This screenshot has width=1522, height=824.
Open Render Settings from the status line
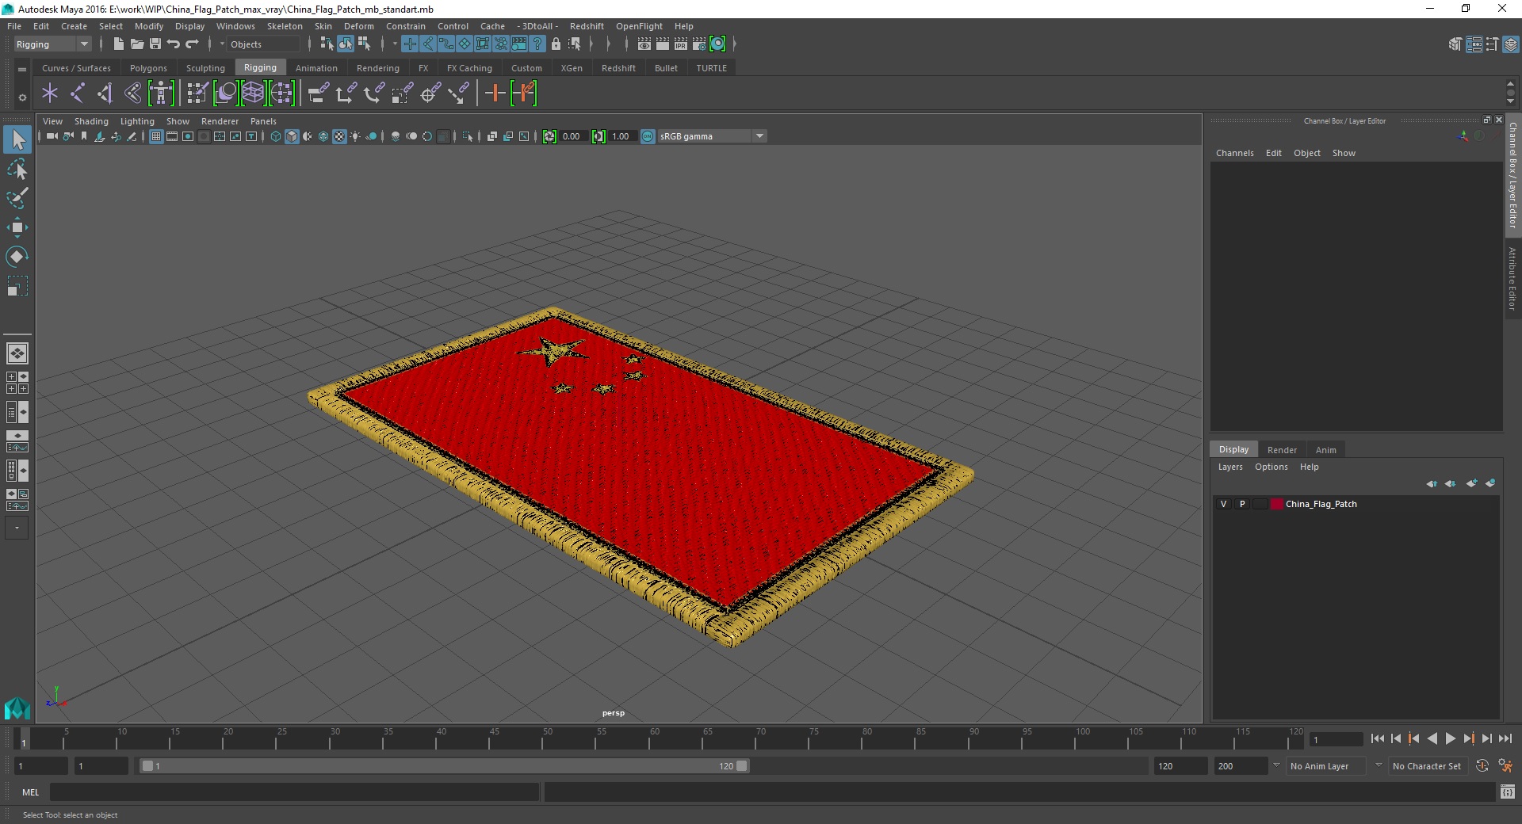pyautogui.click(x=699, y=44)
